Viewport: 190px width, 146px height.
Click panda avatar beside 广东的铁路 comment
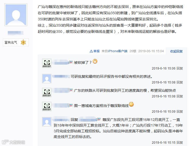[47, 93]
